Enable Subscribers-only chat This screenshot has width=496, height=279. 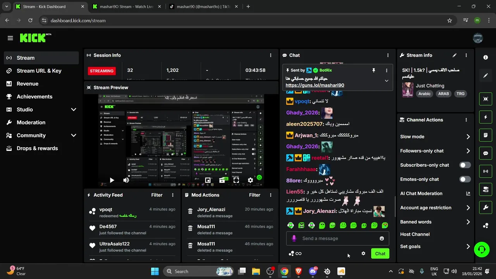465,165
